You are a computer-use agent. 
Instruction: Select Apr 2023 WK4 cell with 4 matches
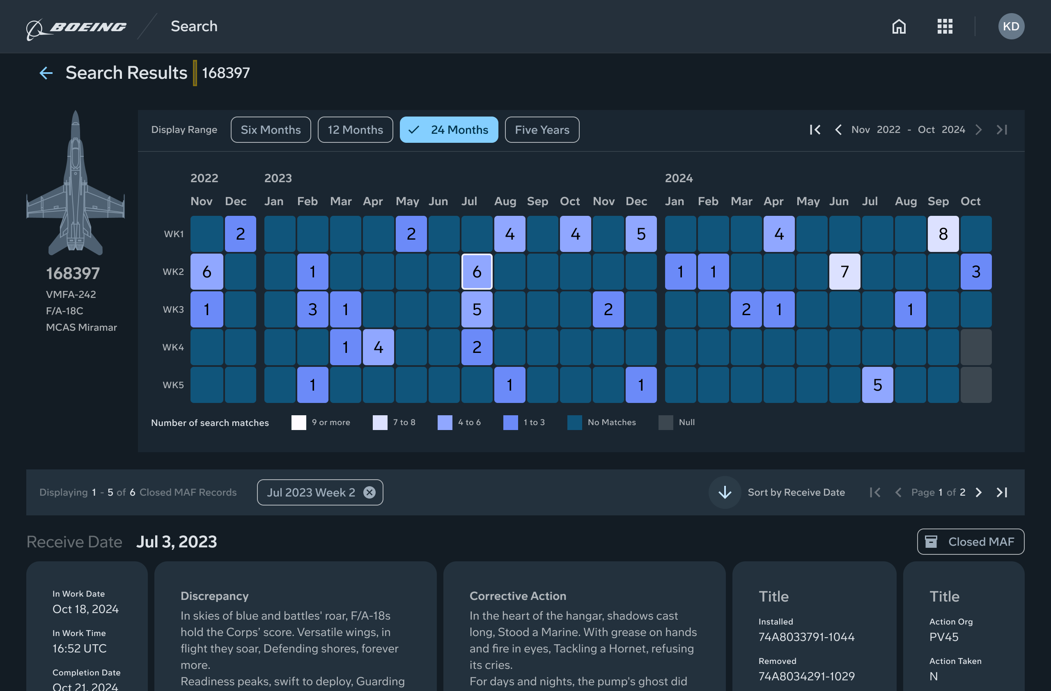click(x=378, y=347)
